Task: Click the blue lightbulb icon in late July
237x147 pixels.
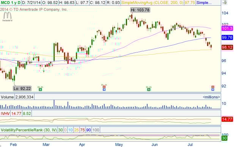Action: 213,90
